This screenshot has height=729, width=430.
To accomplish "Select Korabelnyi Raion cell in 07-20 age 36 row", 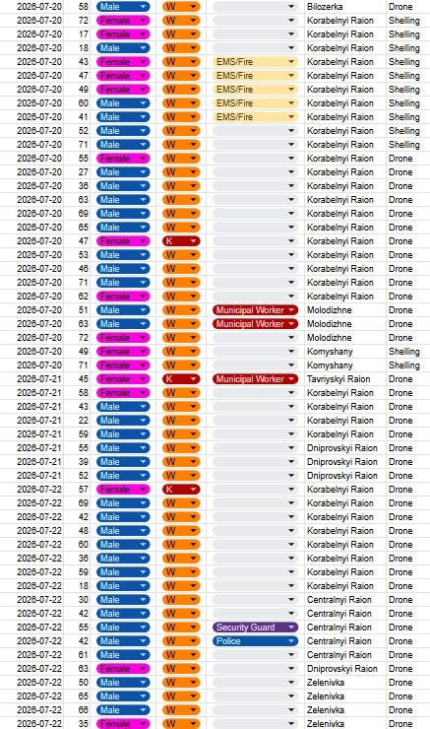I will click(x=344, y=186).
